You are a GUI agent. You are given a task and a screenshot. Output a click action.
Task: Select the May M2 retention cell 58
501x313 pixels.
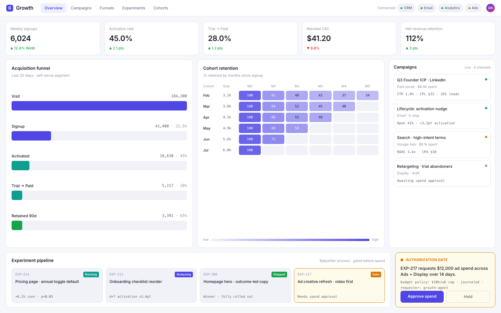coord(297,128)
